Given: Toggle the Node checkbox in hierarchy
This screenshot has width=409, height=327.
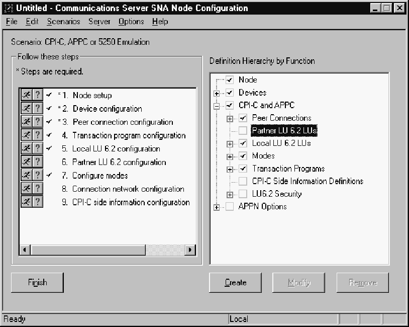Looking at the screenshot, I should point(230,79).
